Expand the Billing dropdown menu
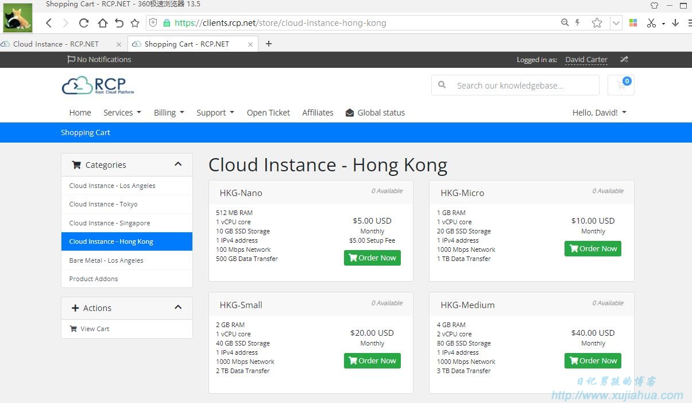 point(169,113)
